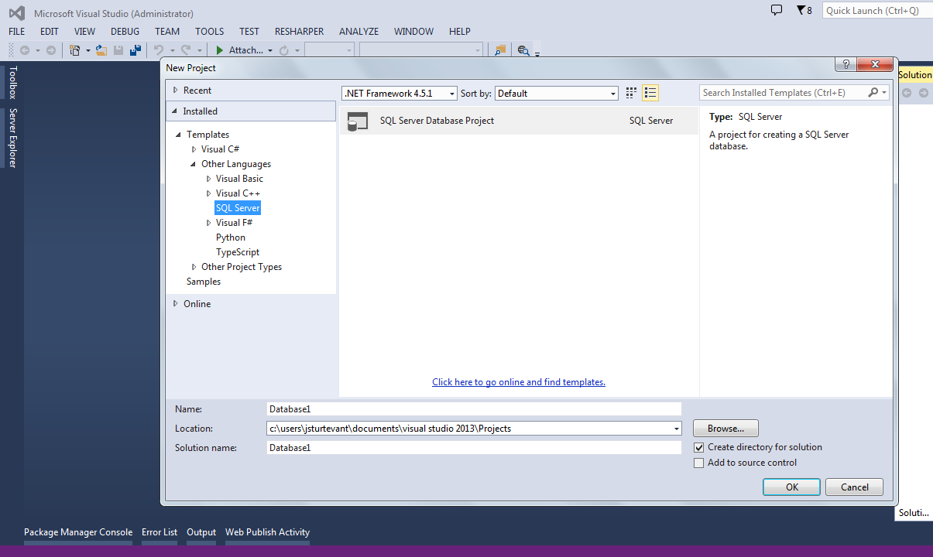Viewport: 933px width, 557px height.
Task: Click the Open File folder icon
Action: coord(101,50)
